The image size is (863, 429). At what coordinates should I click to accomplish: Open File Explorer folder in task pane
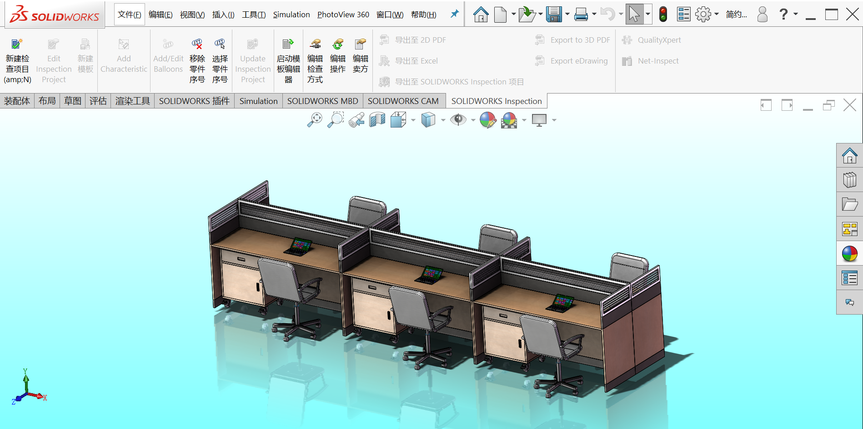(x=850, y=205)
